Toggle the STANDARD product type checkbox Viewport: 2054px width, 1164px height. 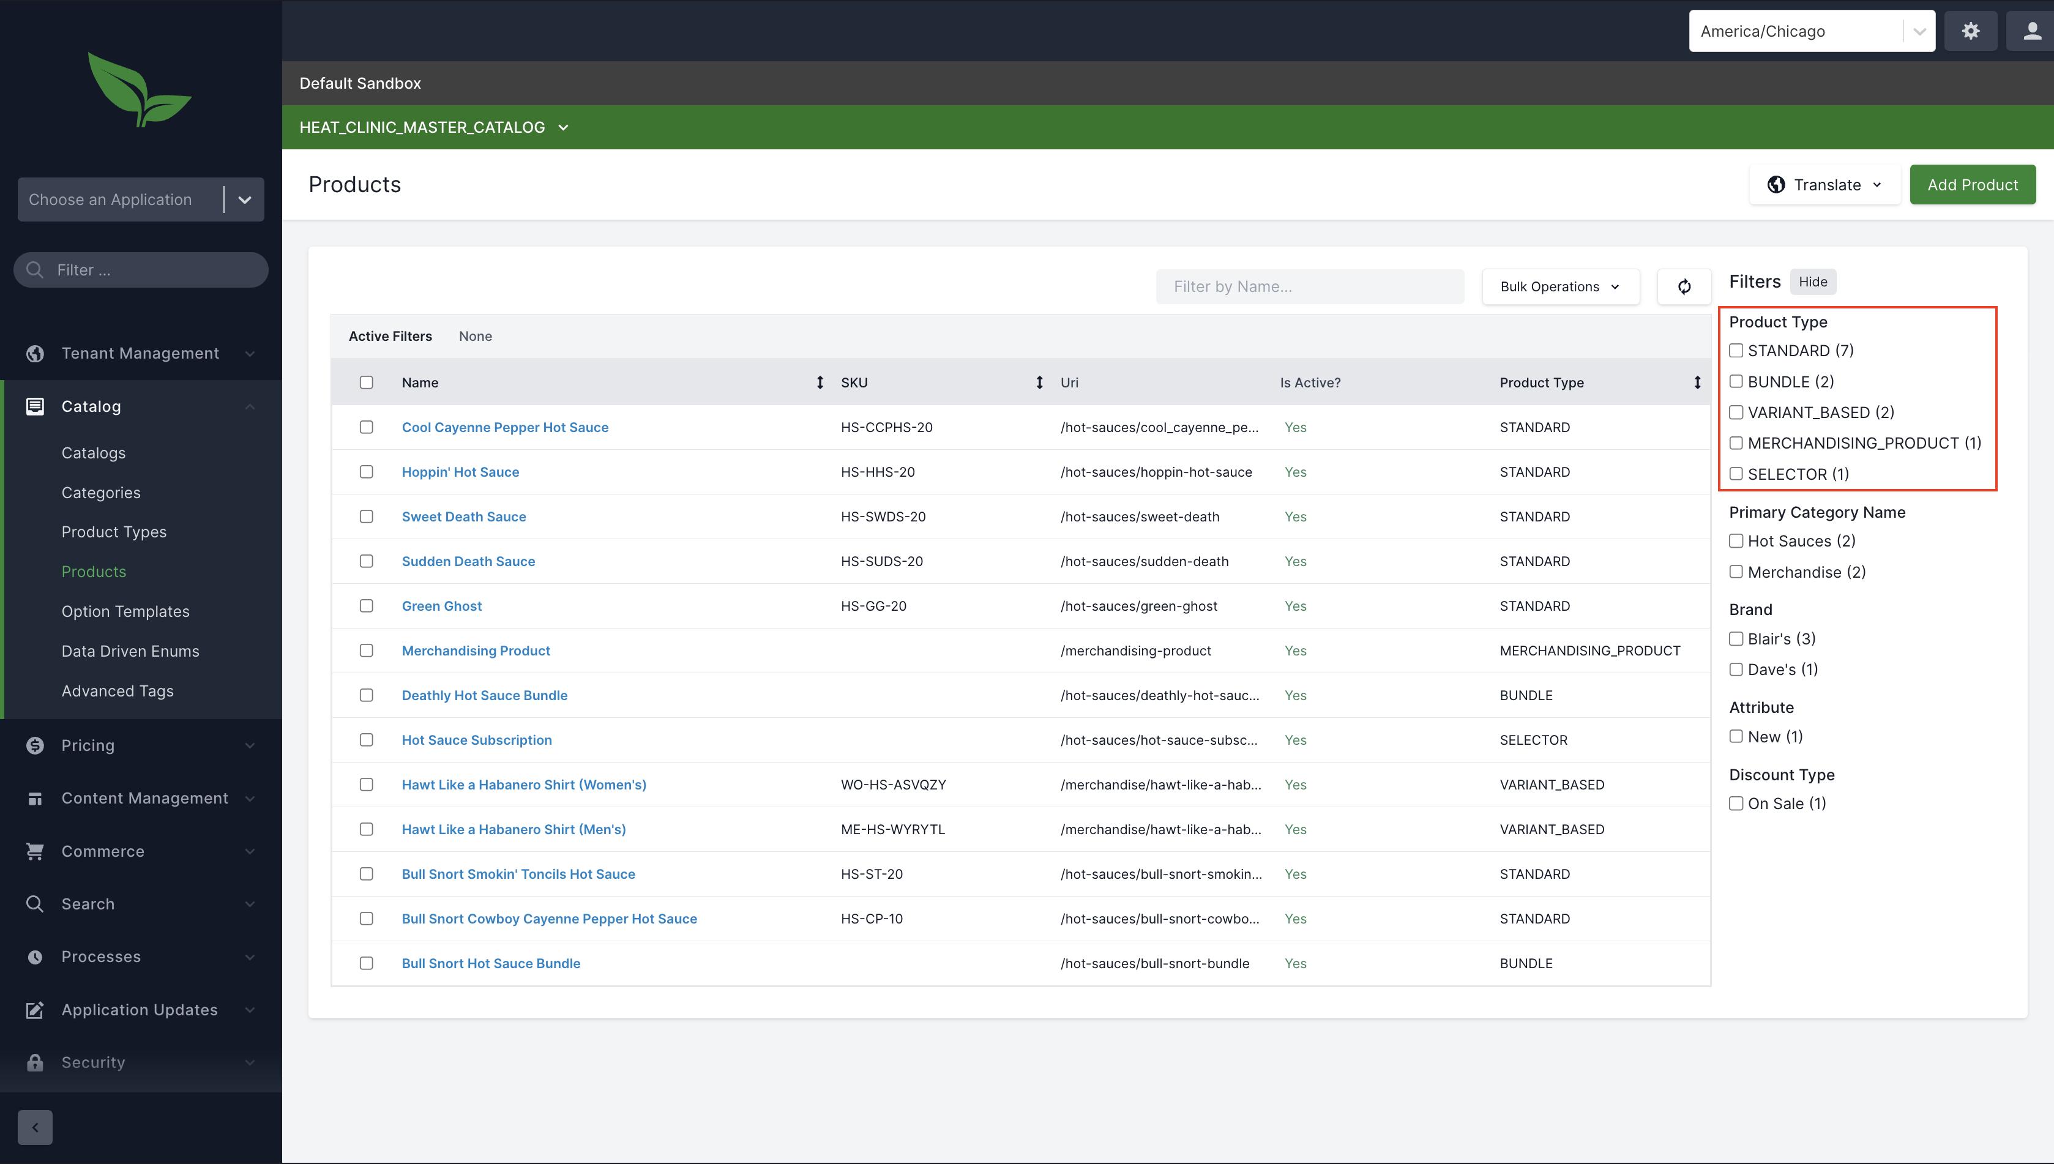pyautogui.click(x=1735, y=350)
